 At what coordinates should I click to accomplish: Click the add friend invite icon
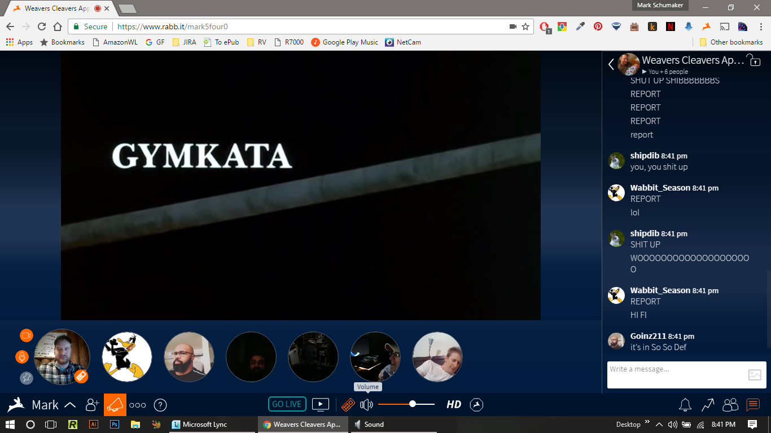pos(92,405)
